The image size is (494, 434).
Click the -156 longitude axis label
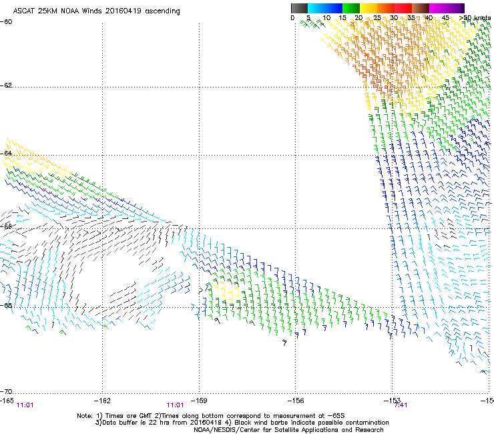(296, 400)
